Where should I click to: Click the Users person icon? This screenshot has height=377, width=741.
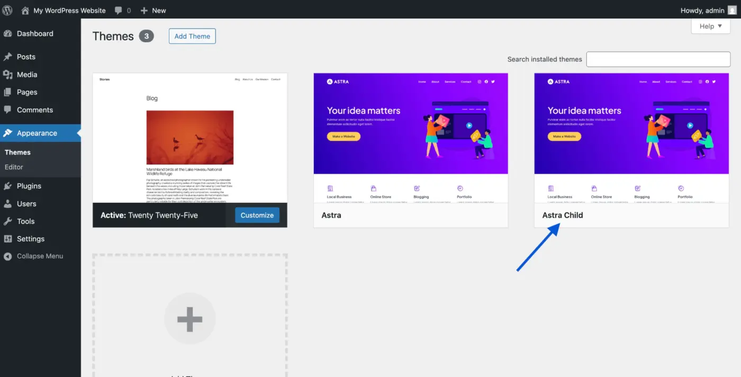[x=8, y=203]
